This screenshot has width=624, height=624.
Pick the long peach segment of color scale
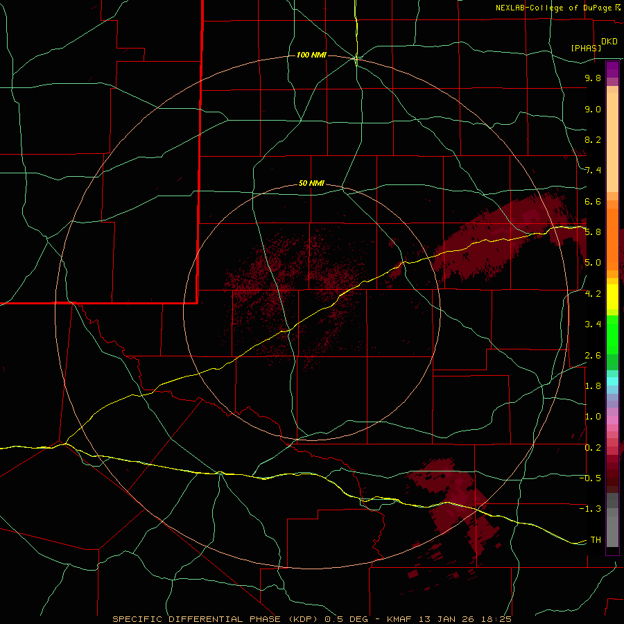(612, 142)
